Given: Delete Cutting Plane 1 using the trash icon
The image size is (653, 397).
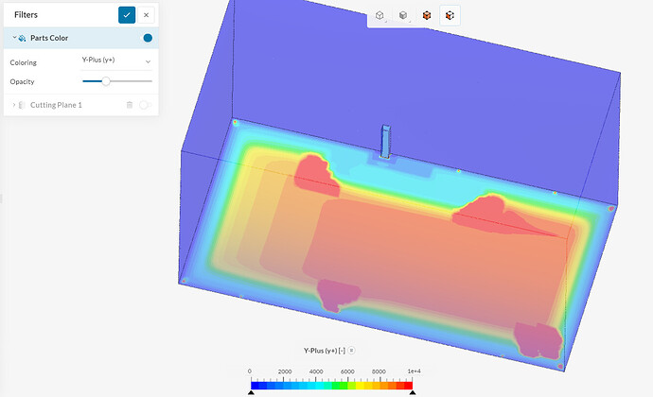Looking at the screenshot, I should click(x=130, y=105).
